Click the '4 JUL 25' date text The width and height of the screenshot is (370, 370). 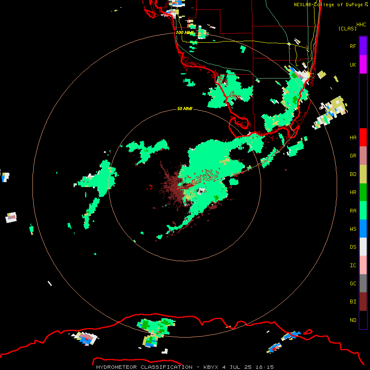(237, 367)
